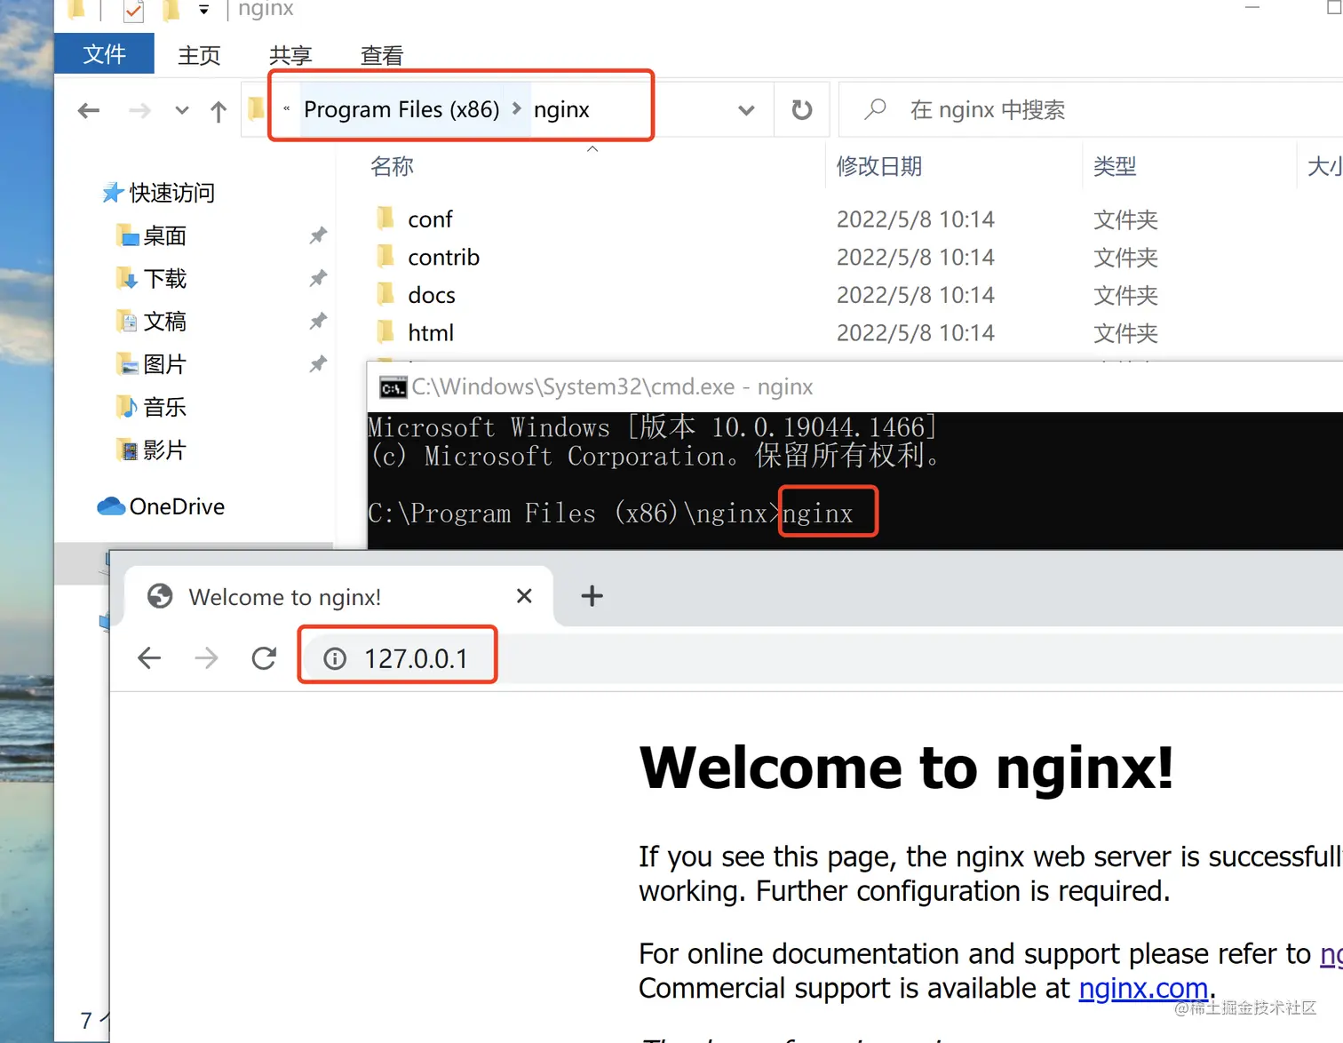1343x1043 pixels.
Task: Click search magnifier icon in Explorer
Action: click(875, 109)
